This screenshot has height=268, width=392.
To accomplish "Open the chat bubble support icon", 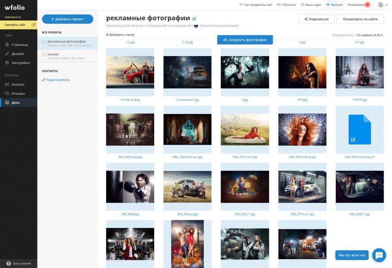I will [x=379, y=255].
